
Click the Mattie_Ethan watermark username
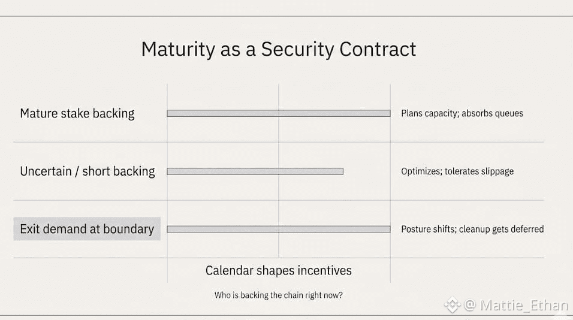tap(524, 305)
